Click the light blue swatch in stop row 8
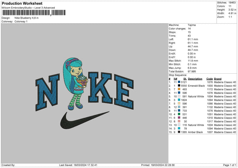Screen dimensions: 238x168 coord(179,107)
